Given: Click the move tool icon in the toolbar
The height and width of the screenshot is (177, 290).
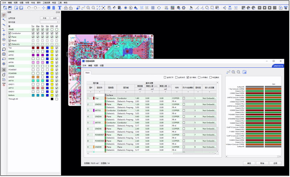Looking at the screenshot, I should click(44, 7).
